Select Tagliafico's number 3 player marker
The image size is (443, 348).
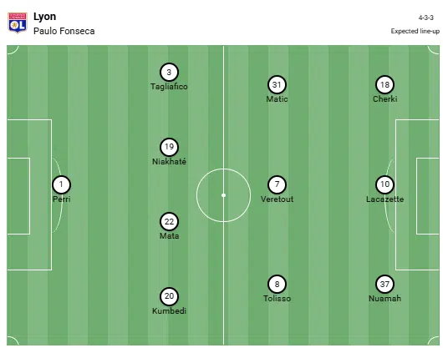coord(169,73)
